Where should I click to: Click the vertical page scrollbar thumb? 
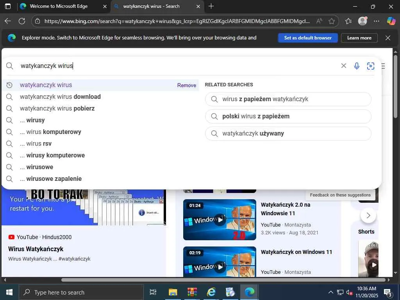tap(395, 86)
